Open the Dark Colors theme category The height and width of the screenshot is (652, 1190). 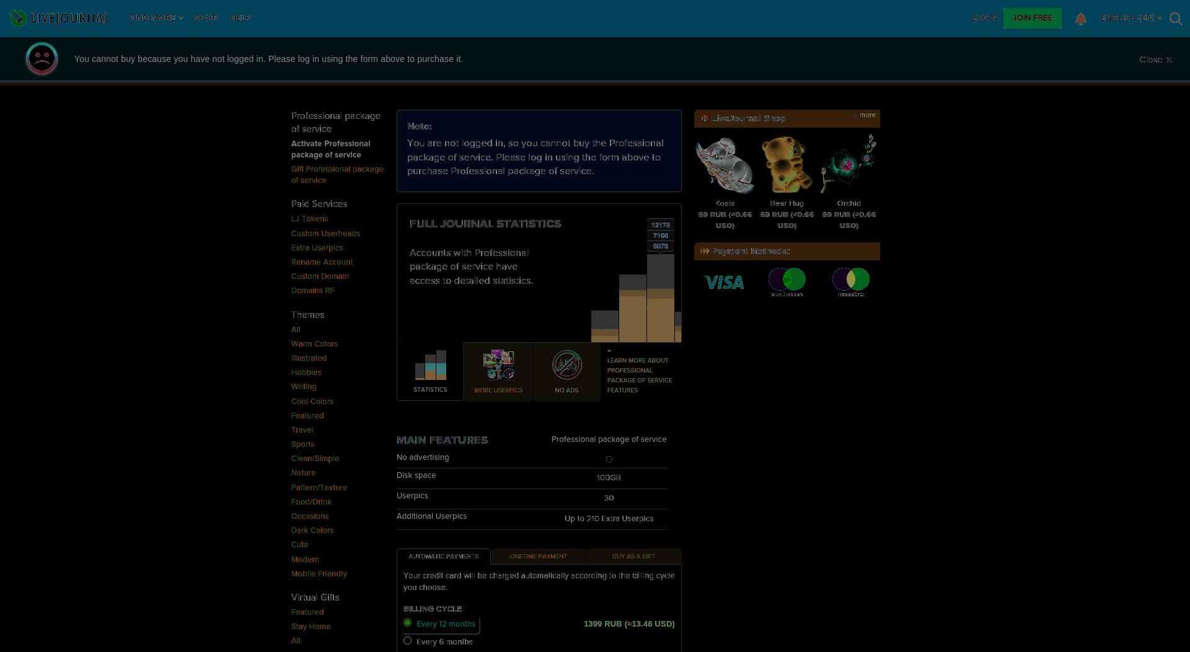312,531
